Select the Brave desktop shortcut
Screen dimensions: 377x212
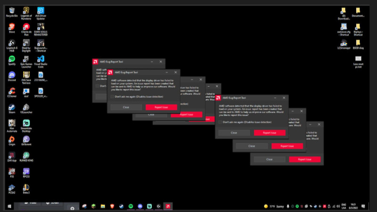[12, 28]
